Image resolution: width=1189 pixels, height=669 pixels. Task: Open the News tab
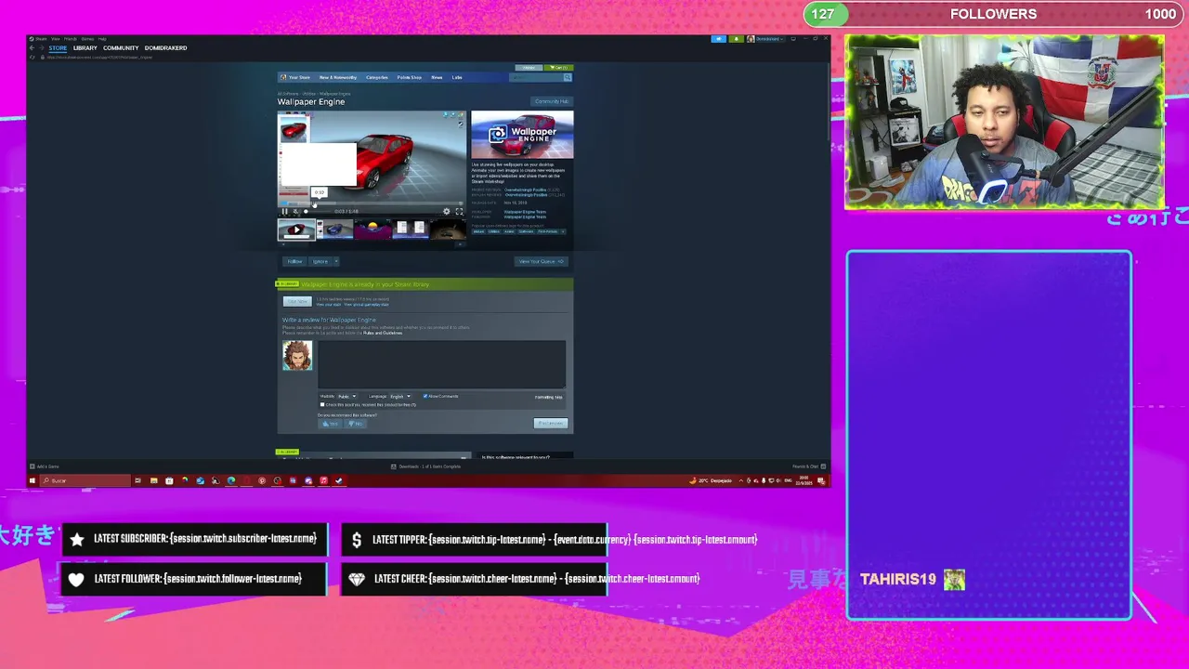point(437,77)
